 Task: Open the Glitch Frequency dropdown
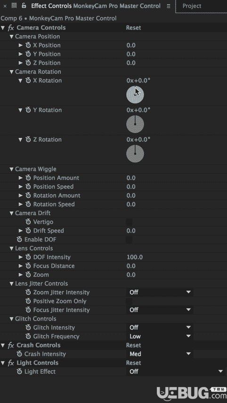[160, 336]
